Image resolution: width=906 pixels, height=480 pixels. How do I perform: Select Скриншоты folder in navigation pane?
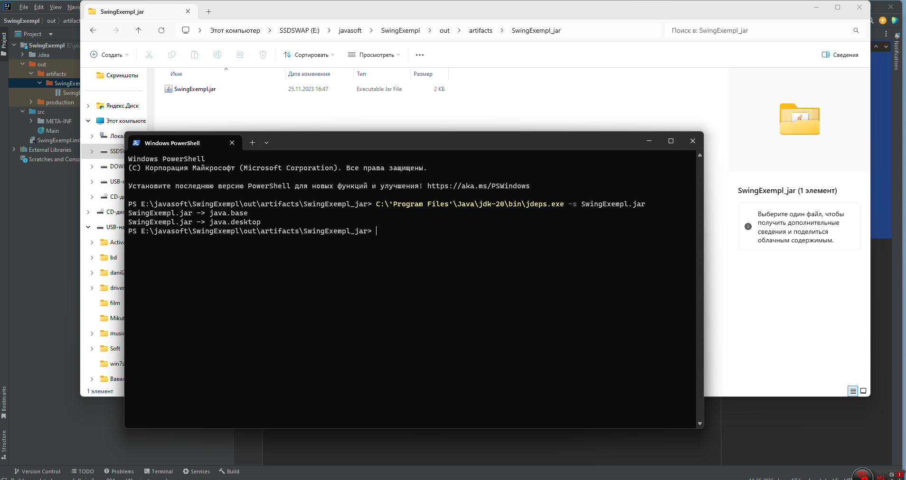click(117, 75)
